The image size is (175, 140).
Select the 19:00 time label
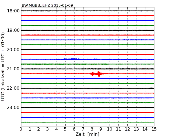tap(13, 30)
